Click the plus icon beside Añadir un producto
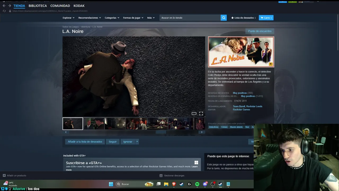 (4, 175)
